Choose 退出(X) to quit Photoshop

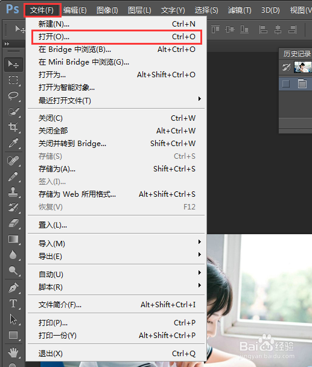pyautogui.click(x=117, y=354)
